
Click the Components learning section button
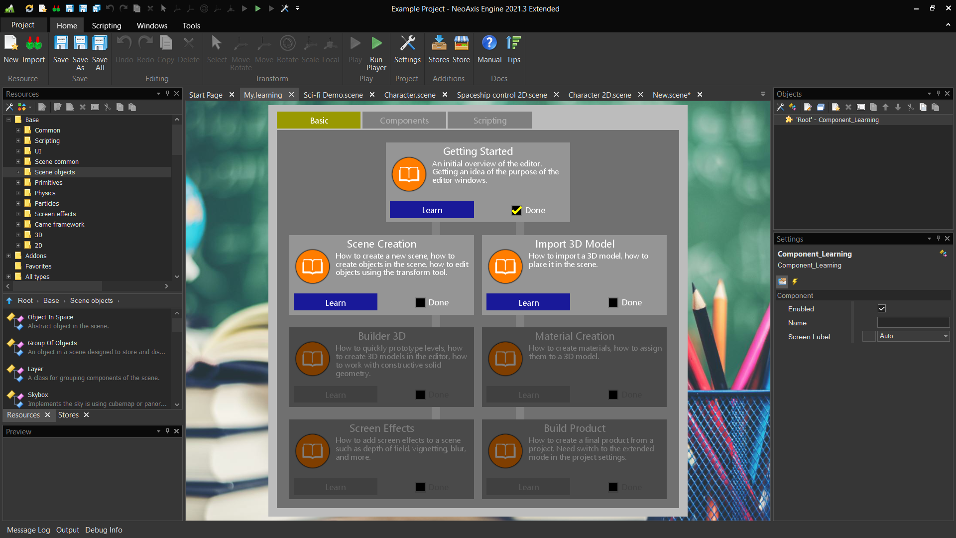(x=404, y=121)
